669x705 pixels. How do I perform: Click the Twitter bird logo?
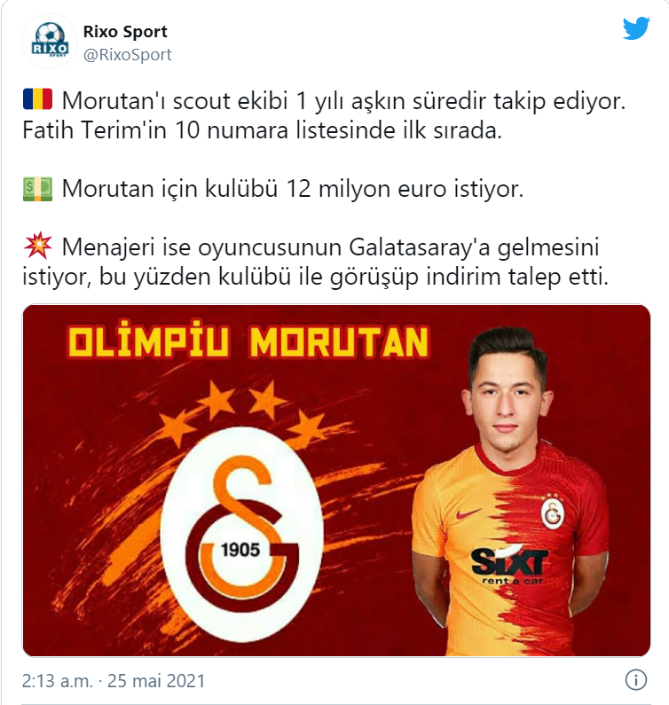[636, 28]
